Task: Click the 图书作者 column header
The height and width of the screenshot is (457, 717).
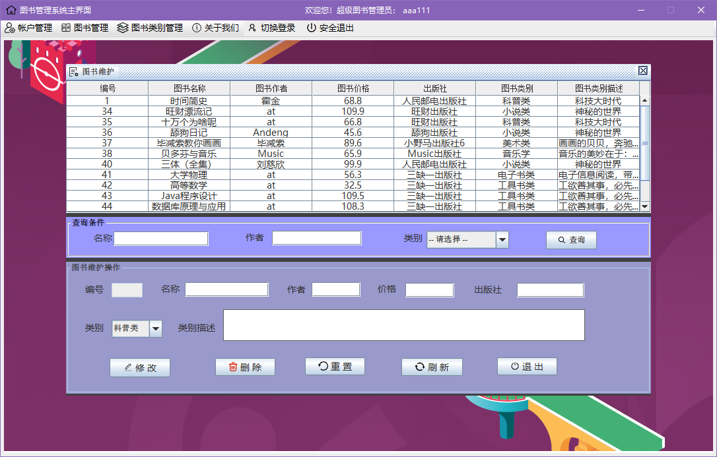Action: 271,88
